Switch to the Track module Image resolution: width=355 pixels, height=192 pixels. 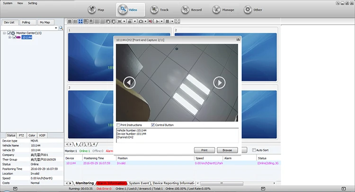159,9
